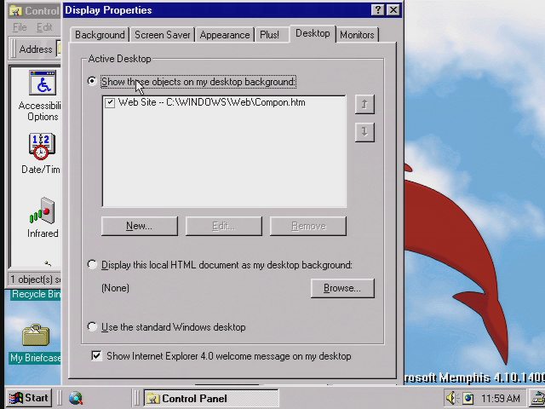The image size is (545, 409).
Task: Open the volume speaker tray icon
Action: (x=451, y=398)
